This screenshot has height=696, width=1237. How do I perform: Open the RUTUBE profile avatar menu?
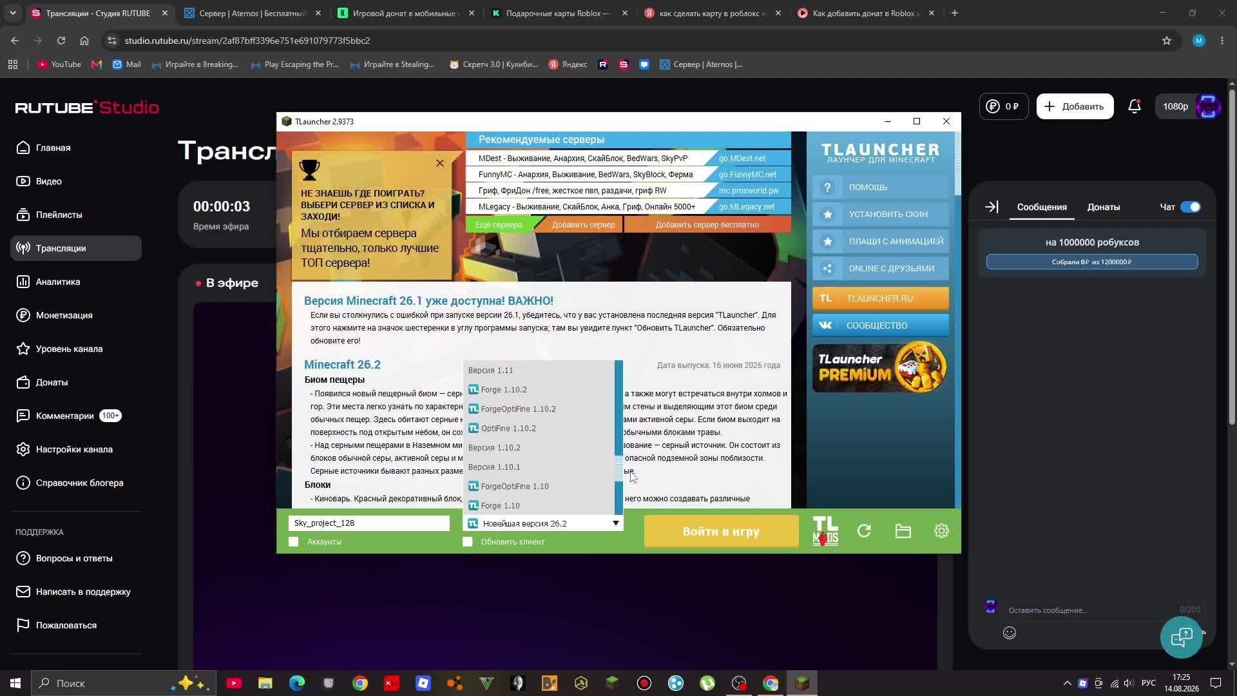[x=1208, y=106]
